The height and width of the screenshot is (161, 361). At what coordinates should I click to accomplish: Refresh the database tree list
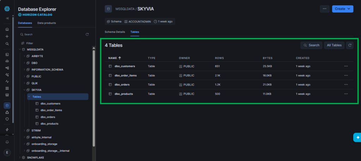click(87, 34)
